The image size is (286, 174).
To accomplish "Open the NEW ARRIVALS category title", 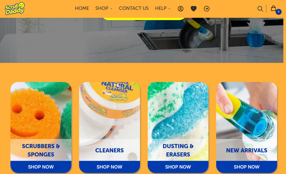I will (x=247, y=150).
